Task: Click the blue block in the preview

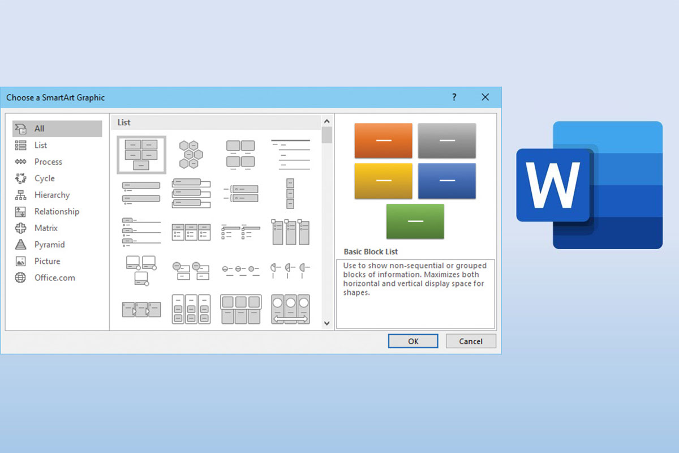Action: [447, 181]
